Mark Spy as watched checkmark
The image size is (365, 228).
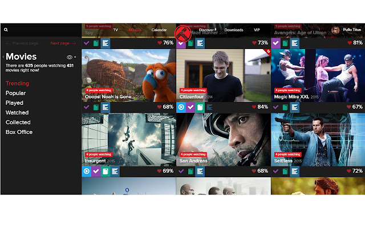pyautogui.click(x=86, y=43)
